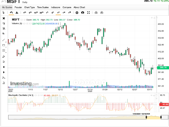Remove the Volume indicator with X
This screenshot has width=169, height=127.
[x=30, y=24]
